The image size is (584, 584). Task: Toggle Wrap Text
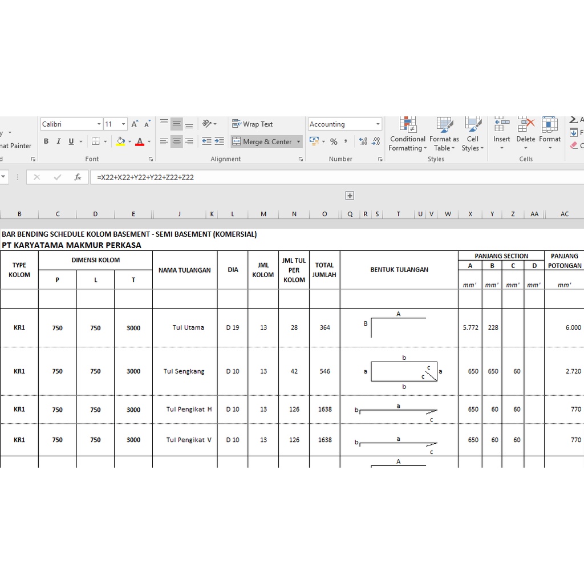(x=253, y=124)
